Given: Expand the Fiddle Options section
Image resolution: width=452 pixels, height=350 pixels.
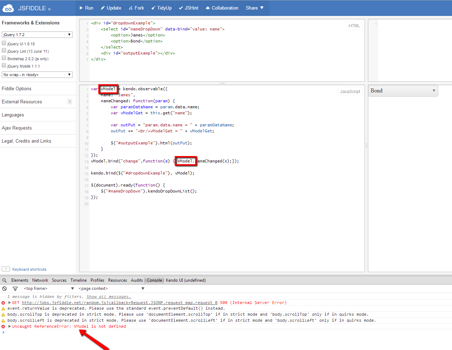Looking at the screenshot, I should coord(38,88).
